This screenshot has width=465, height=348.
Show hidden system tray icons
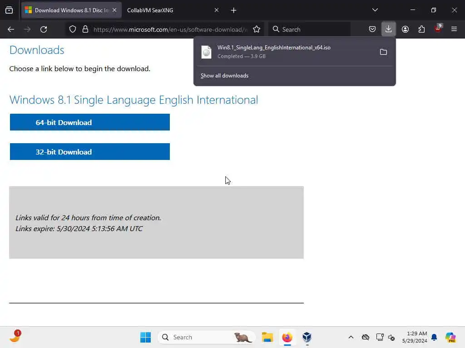point(351,337)
